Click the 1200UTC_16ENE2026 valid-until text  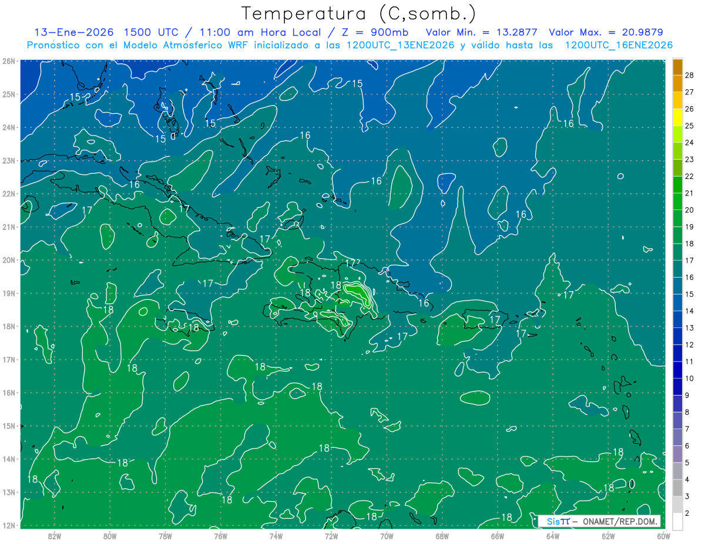619,45
